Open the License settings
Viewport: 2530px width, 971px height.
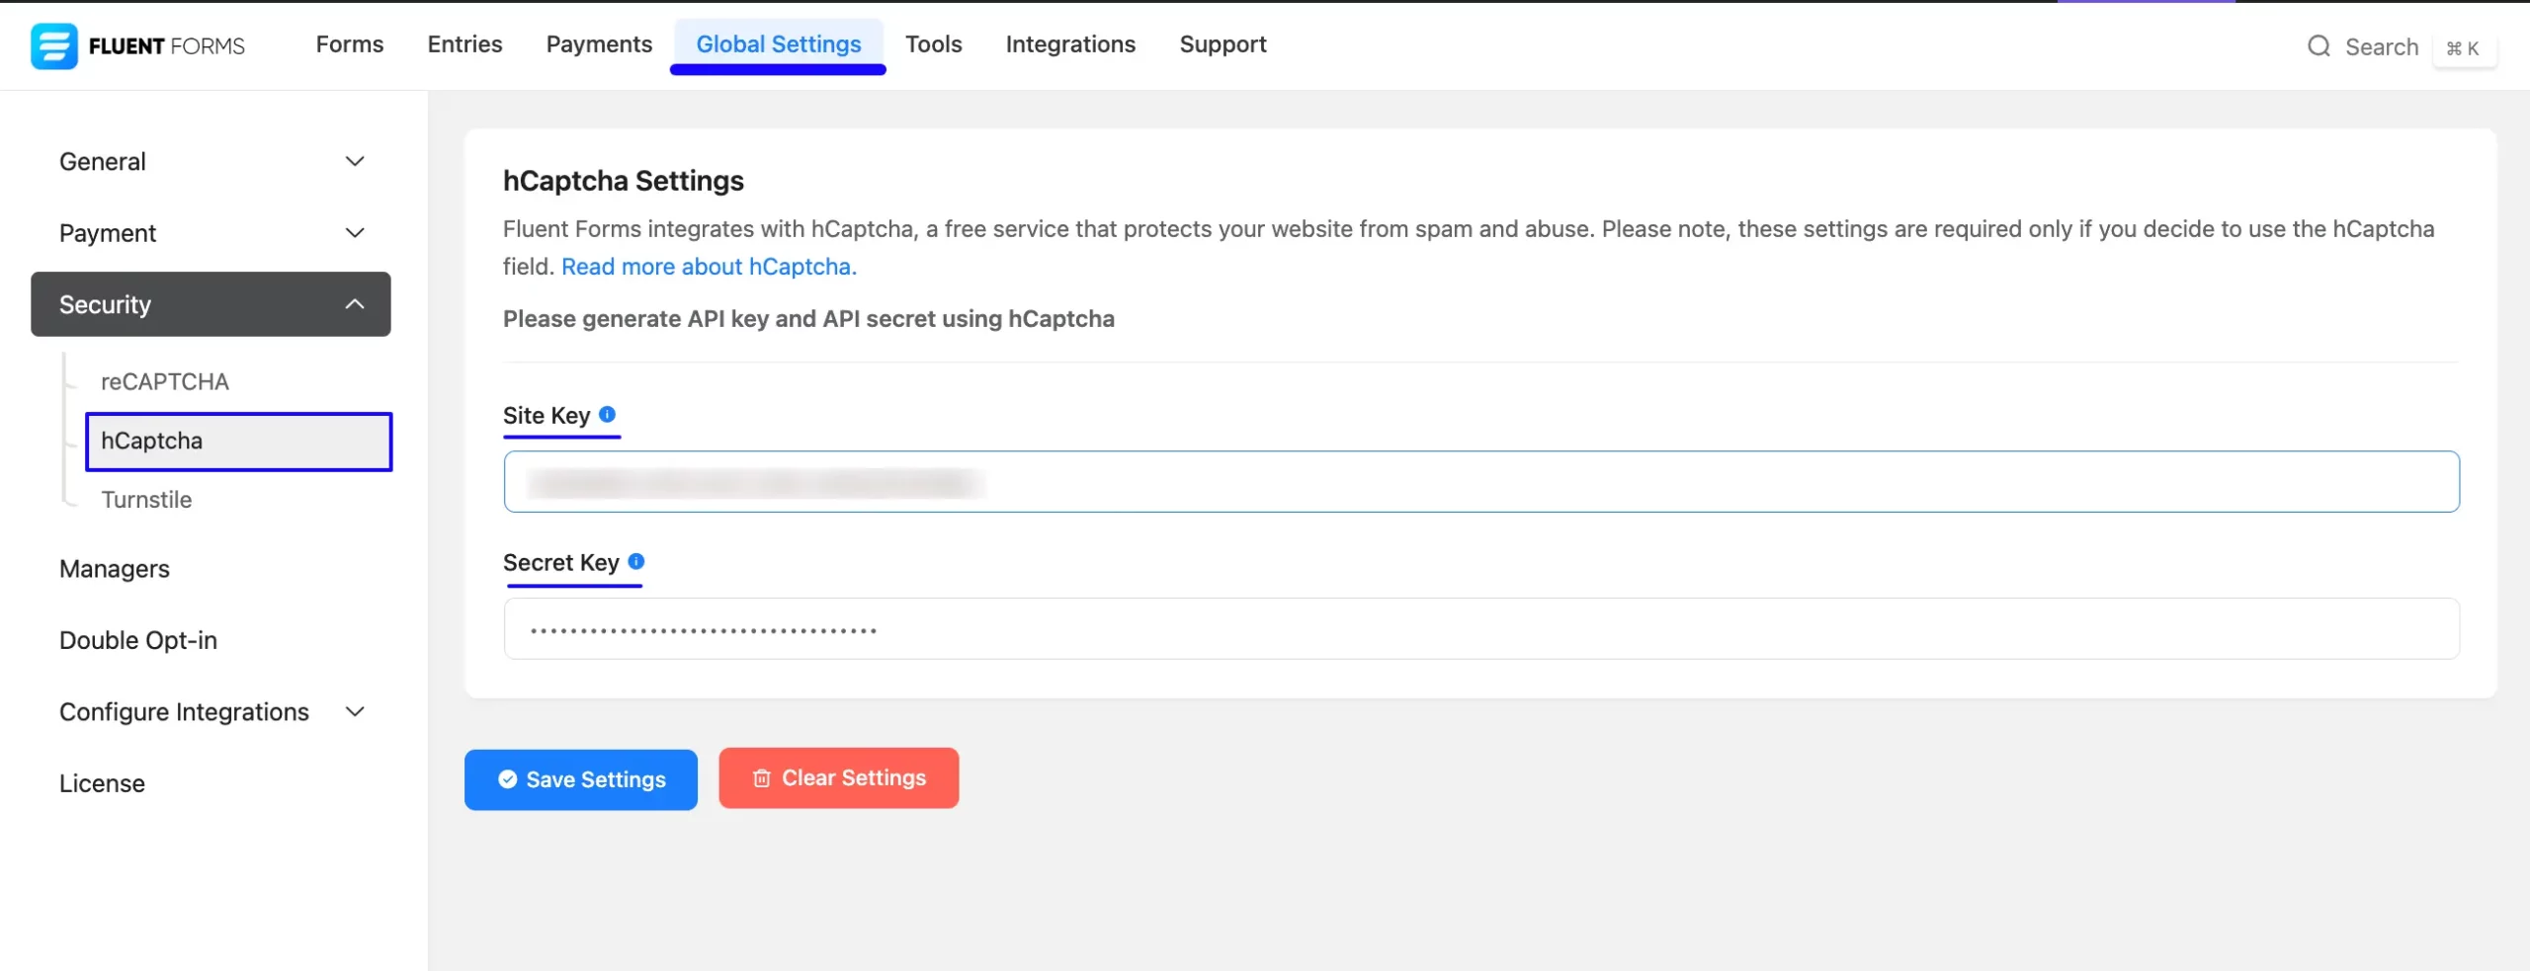[x=102, y=783]
